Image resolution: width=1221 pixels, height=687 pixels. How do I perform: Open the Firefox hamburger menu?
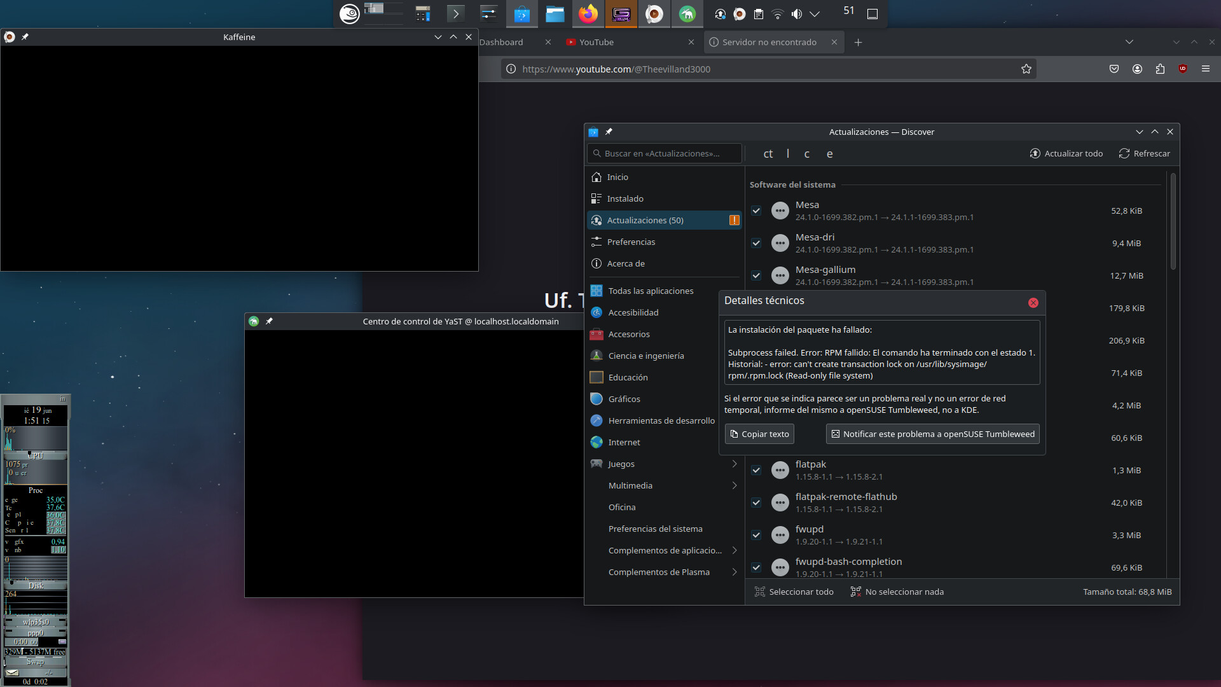1206,69
